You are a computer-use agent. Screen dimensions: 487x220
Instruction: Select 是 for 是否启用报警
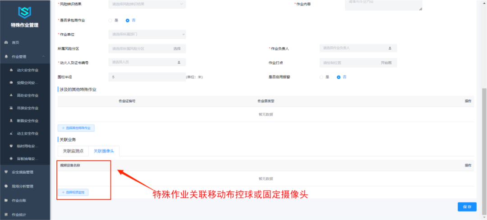pyautogui.click(x=322, y=77)
